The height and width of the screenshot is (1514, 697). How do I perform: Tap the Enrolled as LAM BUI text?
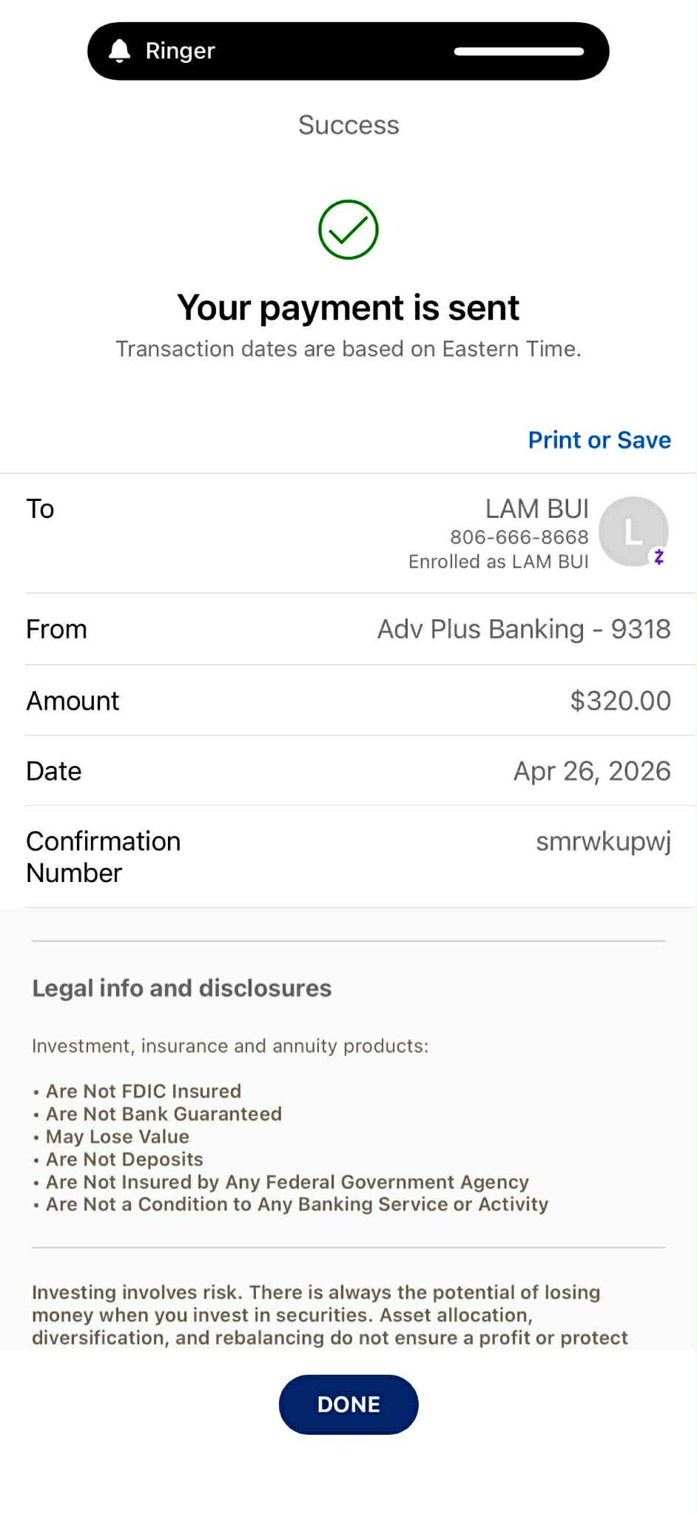[499, 562]
